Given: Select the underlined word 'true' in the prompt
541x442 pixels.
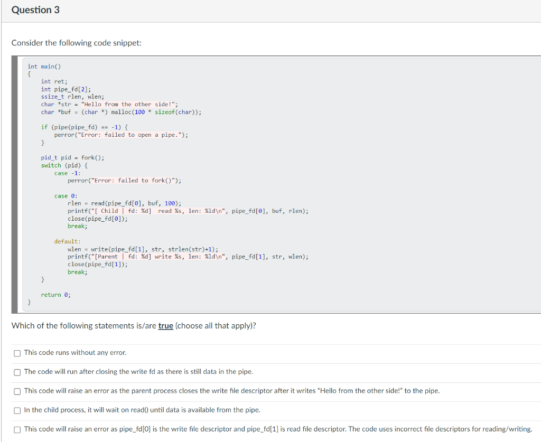Looking at the screenshot, I should pyautogui.click(x=163, y=325).
